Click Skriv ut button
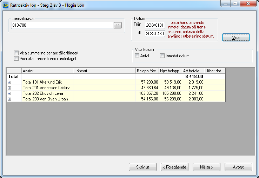This screenshot has height=178, width=259. click(x=142, y=167)
